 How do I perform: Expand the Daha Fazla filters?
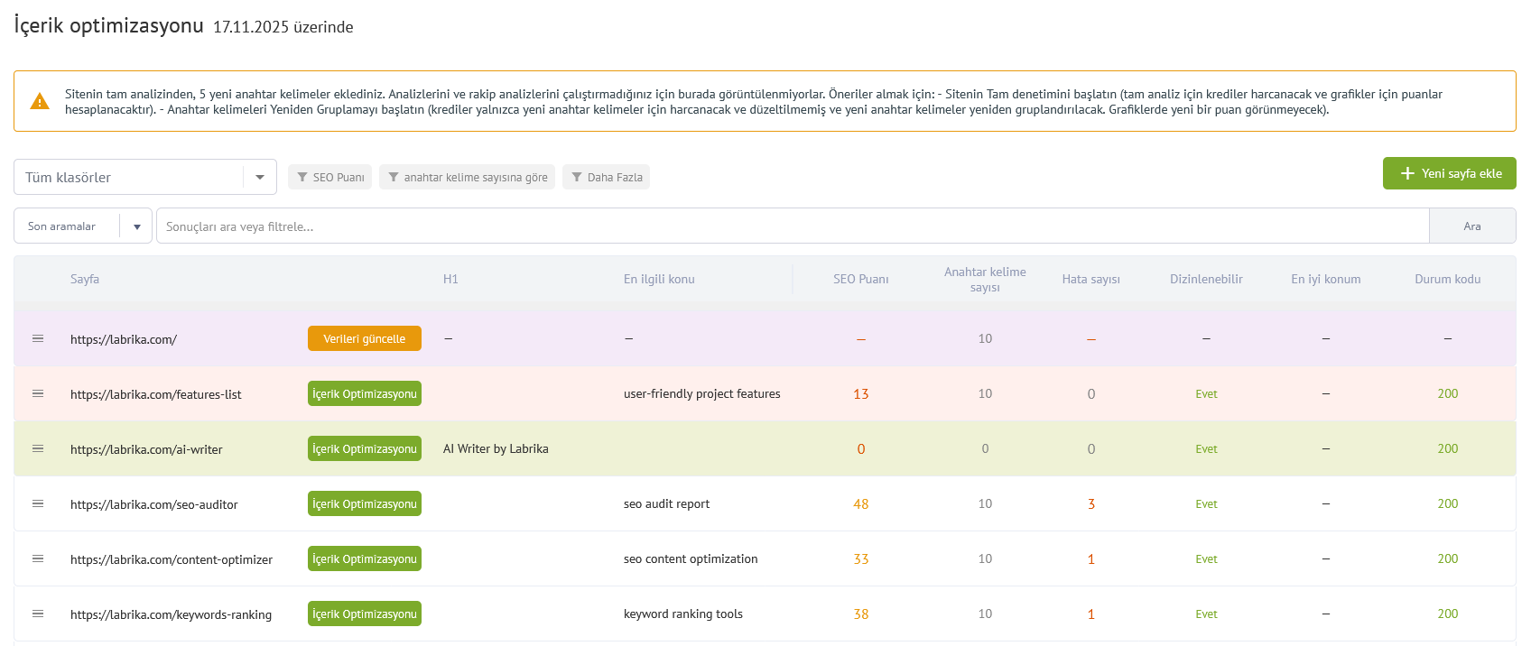click(606, 177)
